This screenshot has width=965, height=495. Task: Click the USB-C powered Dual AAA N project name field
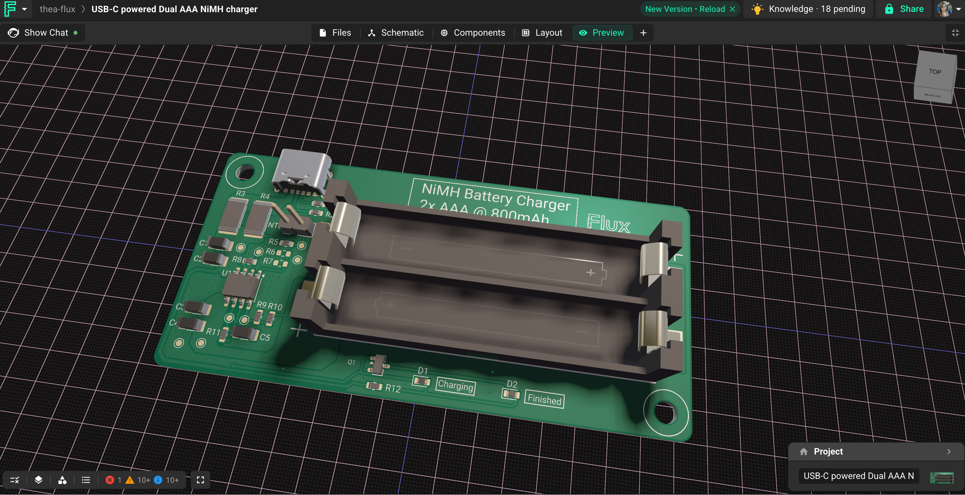coord(859,476)
